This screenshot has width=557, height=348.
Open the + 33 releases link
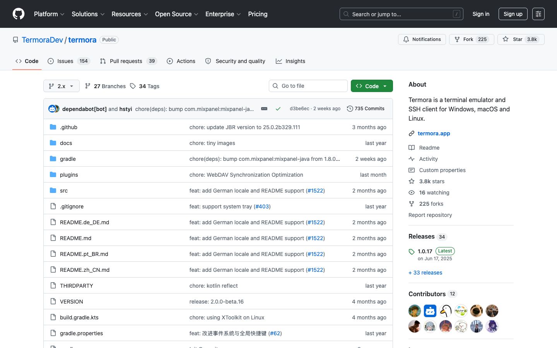pyautogui.click(x=425, y=273)
